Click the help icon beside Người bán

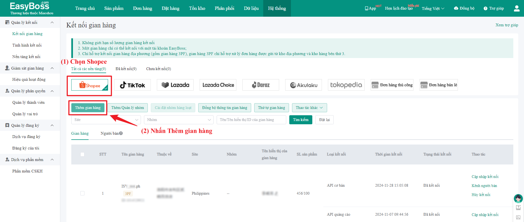pyautogui.click(x=121, y=133)
